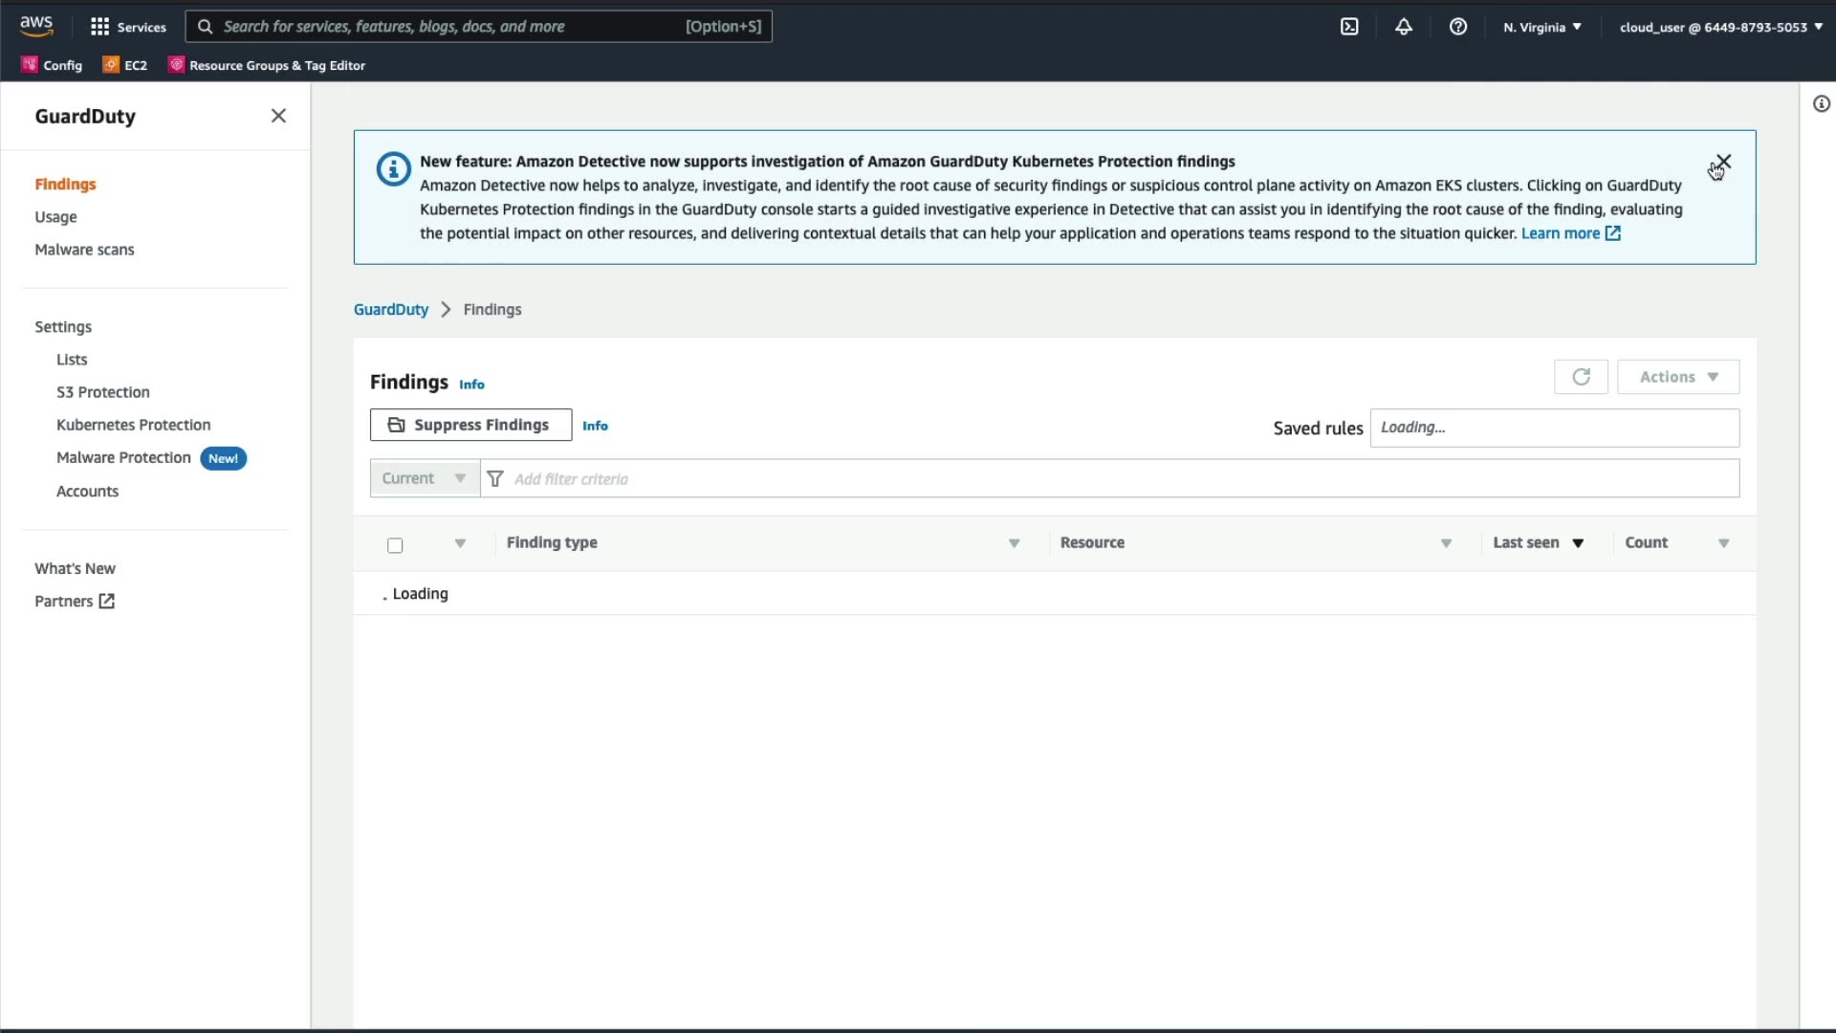Open AWS CloudShell terminal icon
Image resolution: width=1836 pixels, height=1033 pixels.
click(x=1349, y=27)
